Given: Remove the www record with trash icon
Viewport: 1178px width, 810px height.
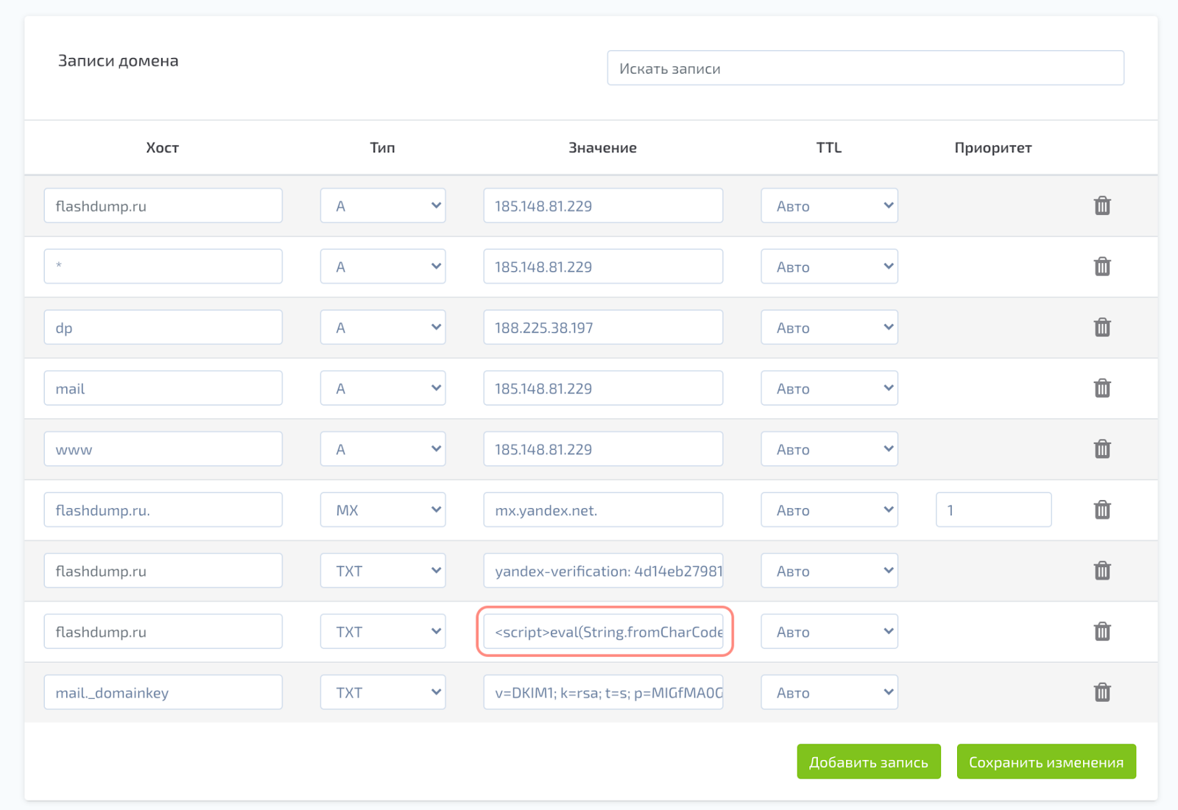Looking at the screenshot, I should 1102,449.
